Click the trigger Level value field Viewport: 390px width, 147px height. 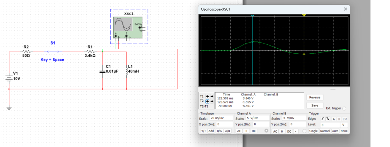tap(330, 125)
